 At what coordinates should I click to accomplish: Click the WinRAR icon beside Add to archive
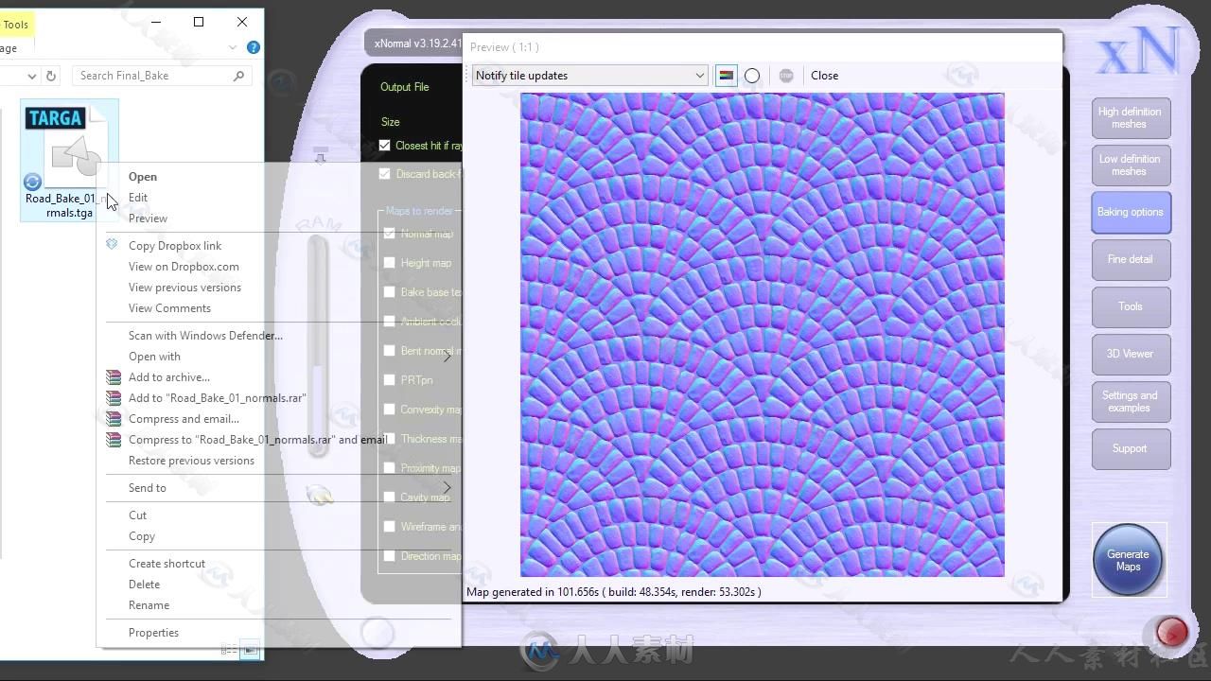pyautogui.click(x=114, y=377)
